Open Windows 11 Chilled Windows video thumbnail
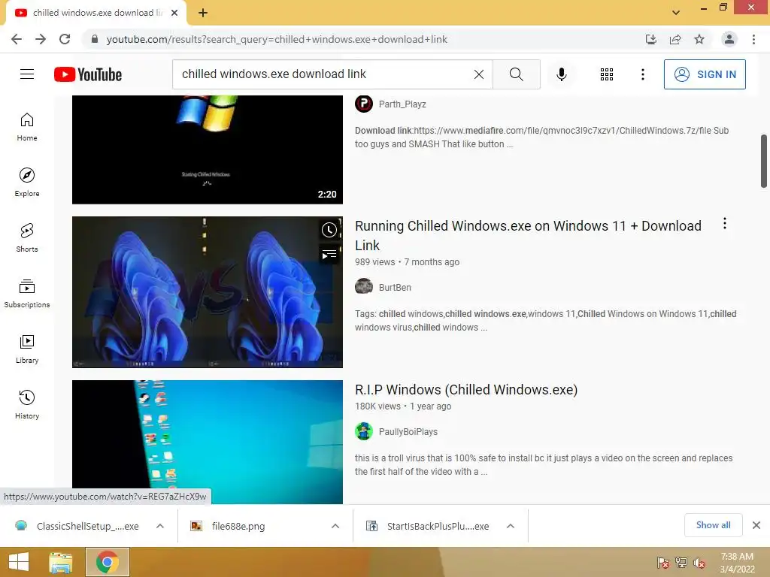The image size is (770, 577). click(x=208, y=292)
